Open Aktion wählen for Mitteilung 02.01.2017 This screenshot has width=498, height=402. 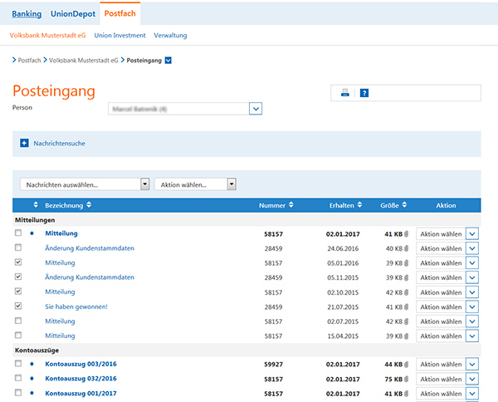[447, 234]
